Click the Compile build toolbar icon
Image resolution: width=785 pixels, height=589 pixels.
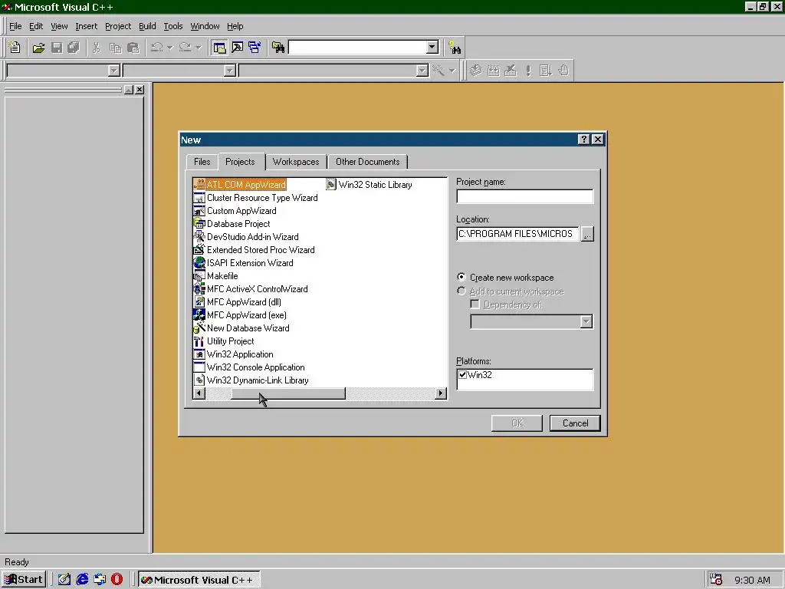(x=475, y=70)
